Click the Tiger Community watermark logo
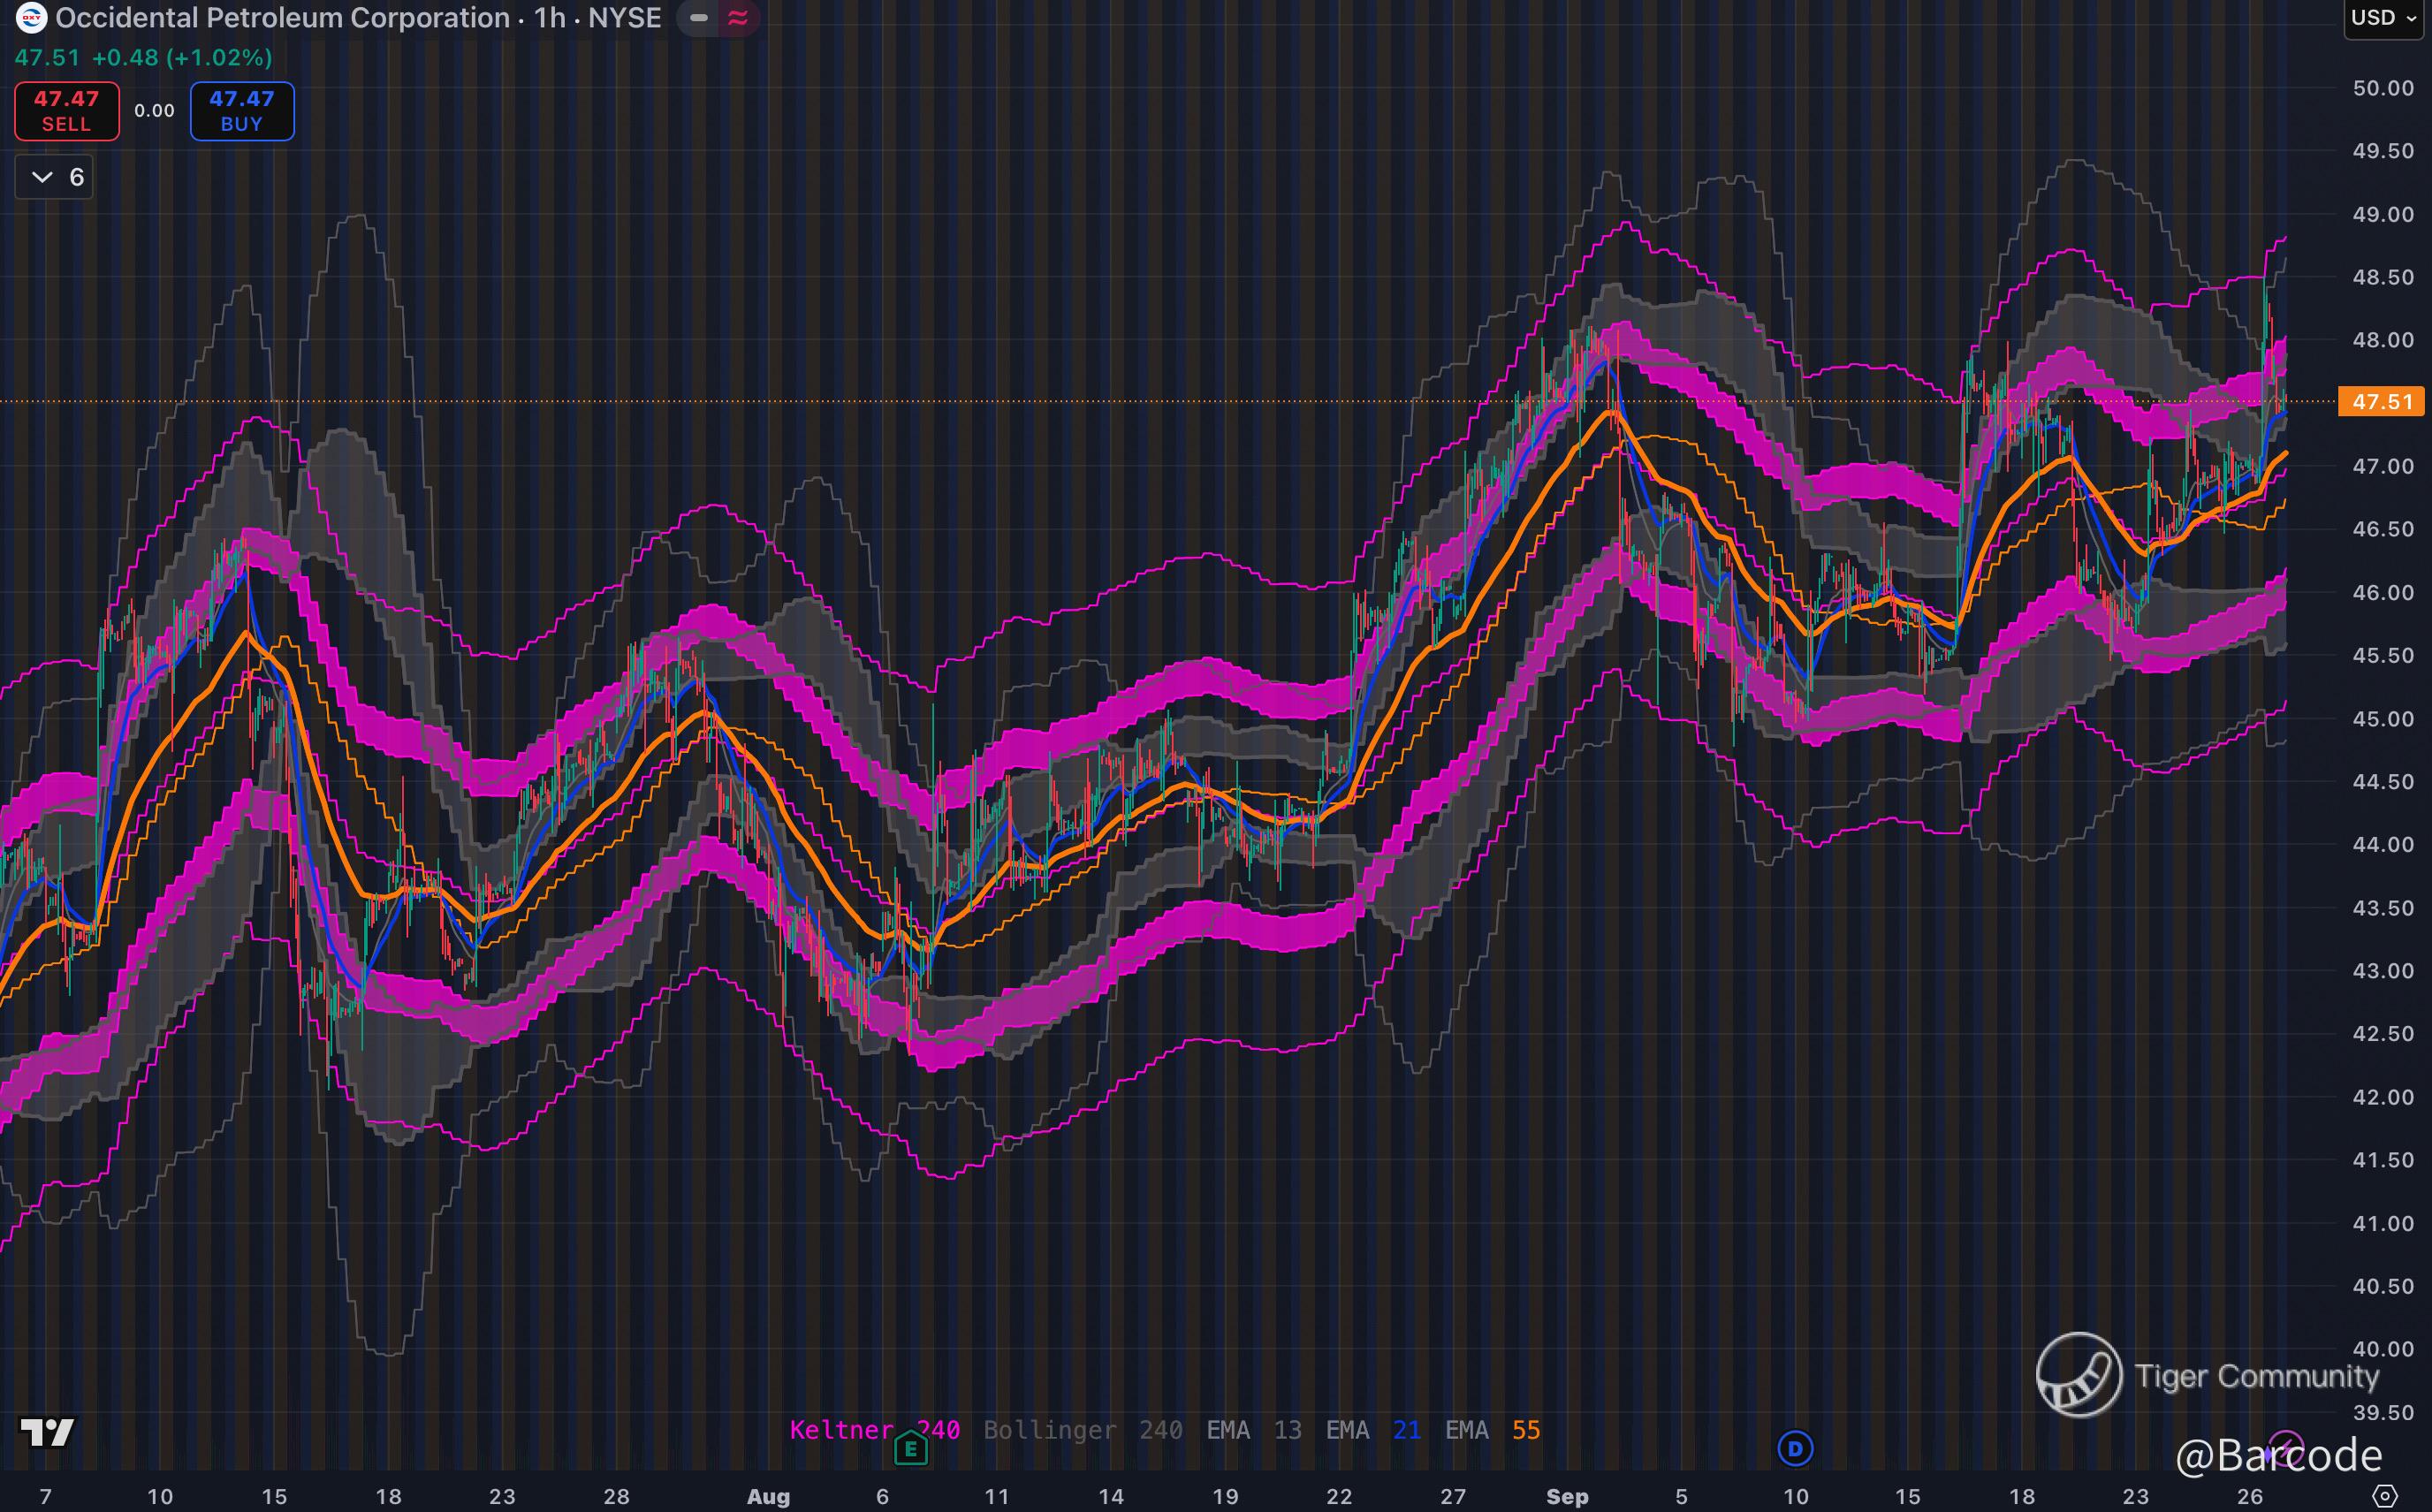Screen dimensions: 2432x1512 (x=2079, y=1375)
